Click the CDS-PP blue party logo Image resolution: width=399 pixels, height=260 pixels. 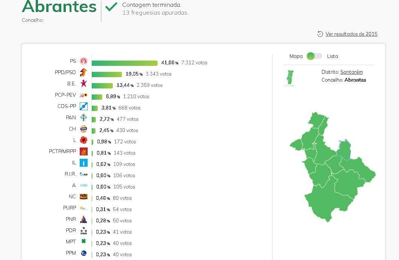click(x=83, y=106)
